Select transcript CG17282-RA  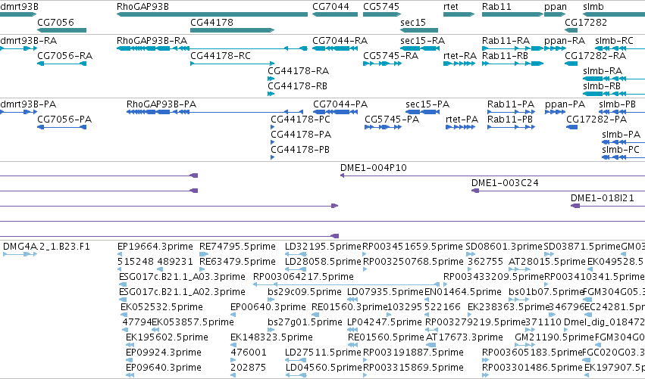click(x=571, y=64)
